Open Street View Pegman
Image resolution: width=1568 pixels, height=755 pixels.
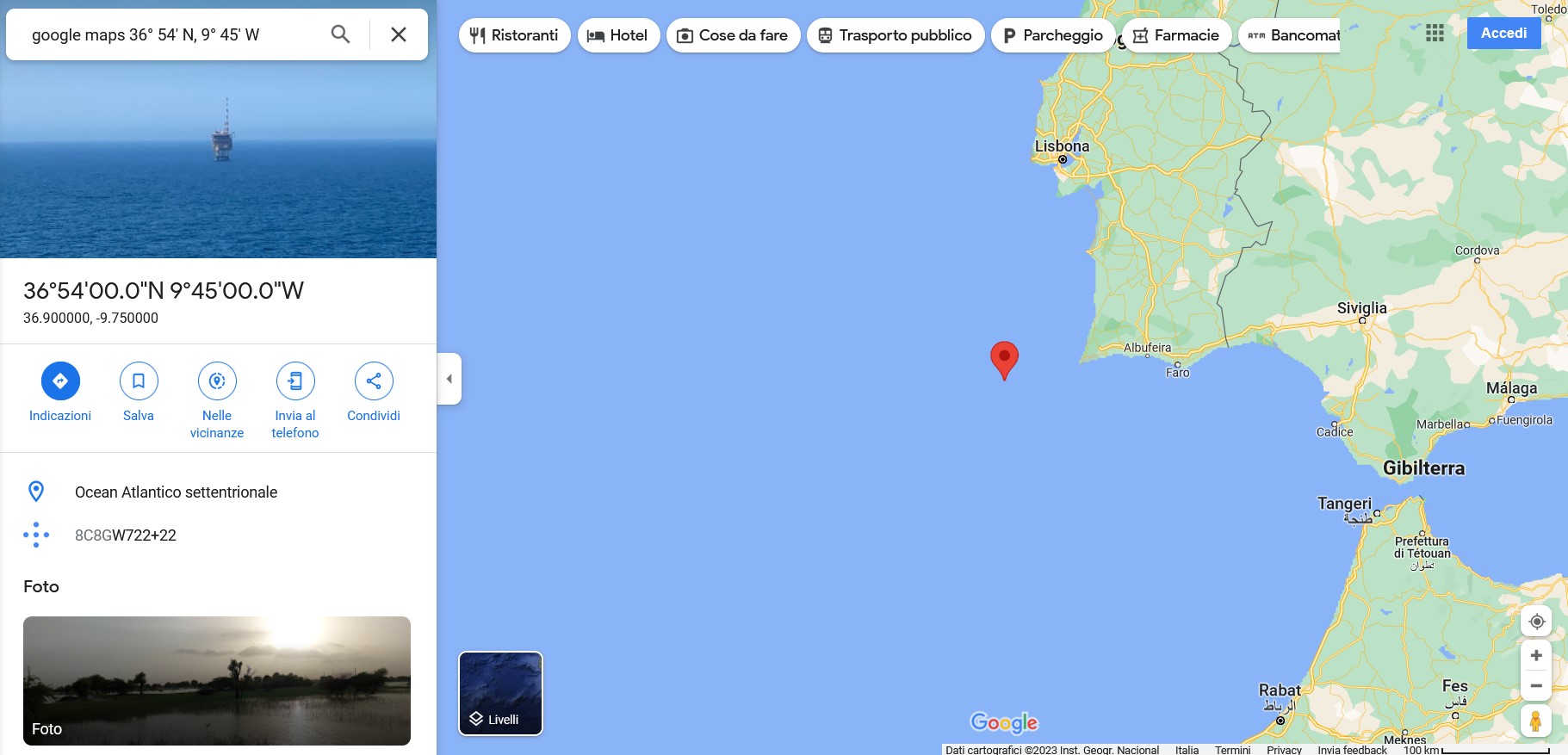(1536, 721)
